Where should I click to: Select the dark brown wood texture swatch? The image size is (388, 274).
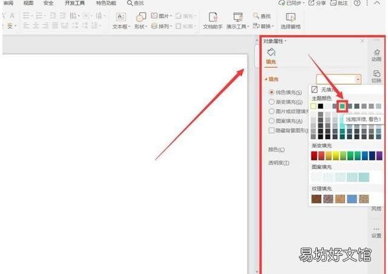coord(316,199)
